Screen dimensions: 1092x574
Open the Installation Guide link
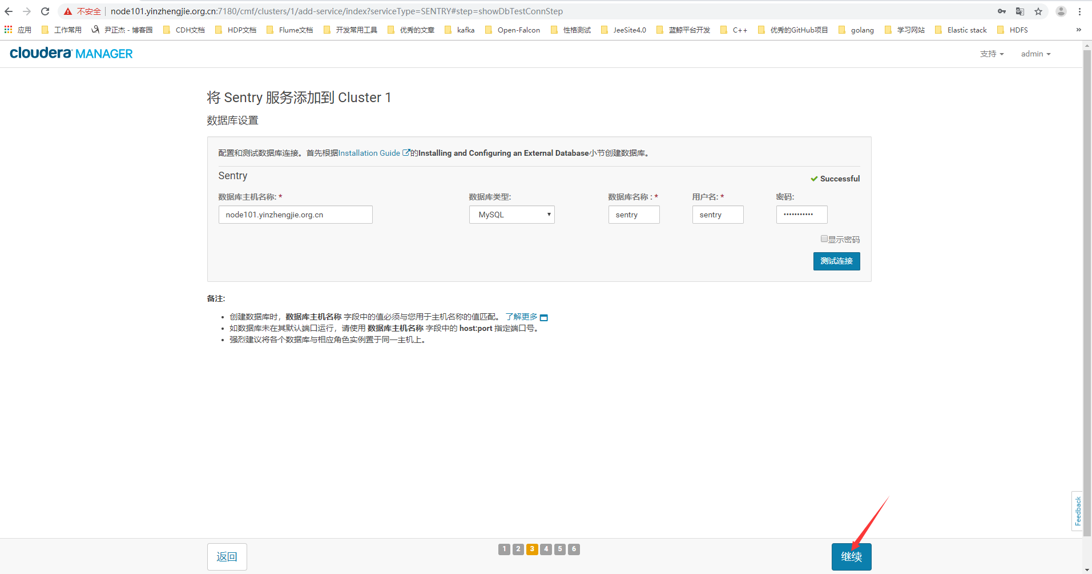(x=374, y=153)
